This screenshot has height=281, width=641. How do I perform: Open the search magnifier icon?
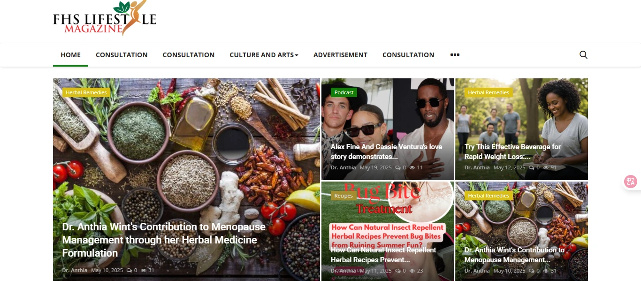pyautogui.click(x=583, y=55)
